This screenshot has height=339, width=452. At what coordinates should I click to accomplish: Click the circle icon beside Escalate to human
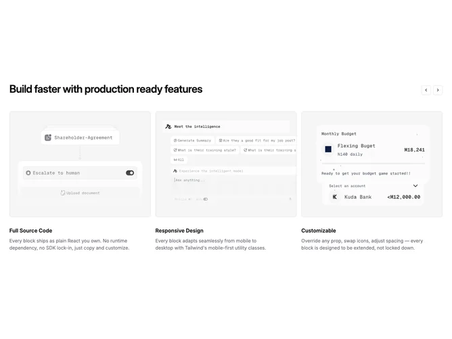(28, 173)
